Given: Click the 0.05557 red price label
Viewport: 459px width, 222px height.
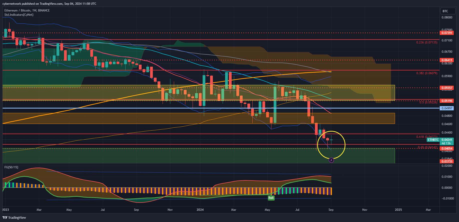Looking at the screenshot, I should click(447, 88).
